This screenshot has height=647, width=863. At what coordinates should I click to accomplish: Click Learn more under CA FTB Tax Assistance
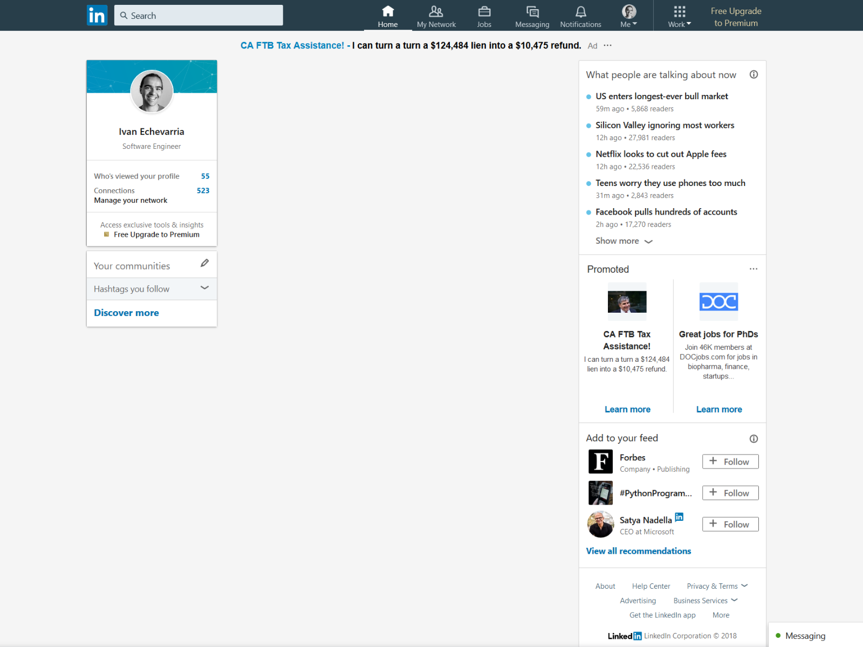pos(627,409)
